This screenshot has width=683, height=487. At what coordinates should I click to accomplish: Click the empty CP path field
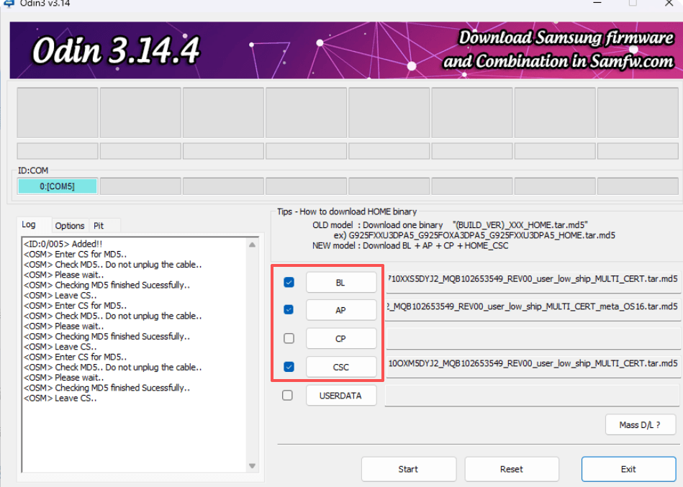coord(533,339)
